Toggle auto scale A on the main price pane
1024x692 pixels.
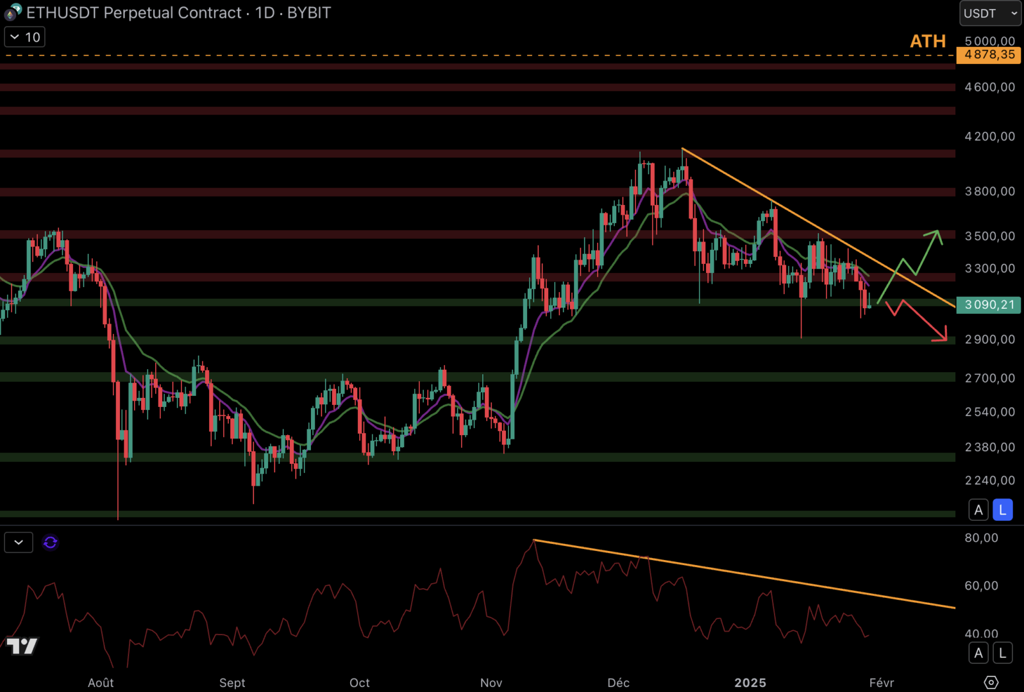(978, 510)
